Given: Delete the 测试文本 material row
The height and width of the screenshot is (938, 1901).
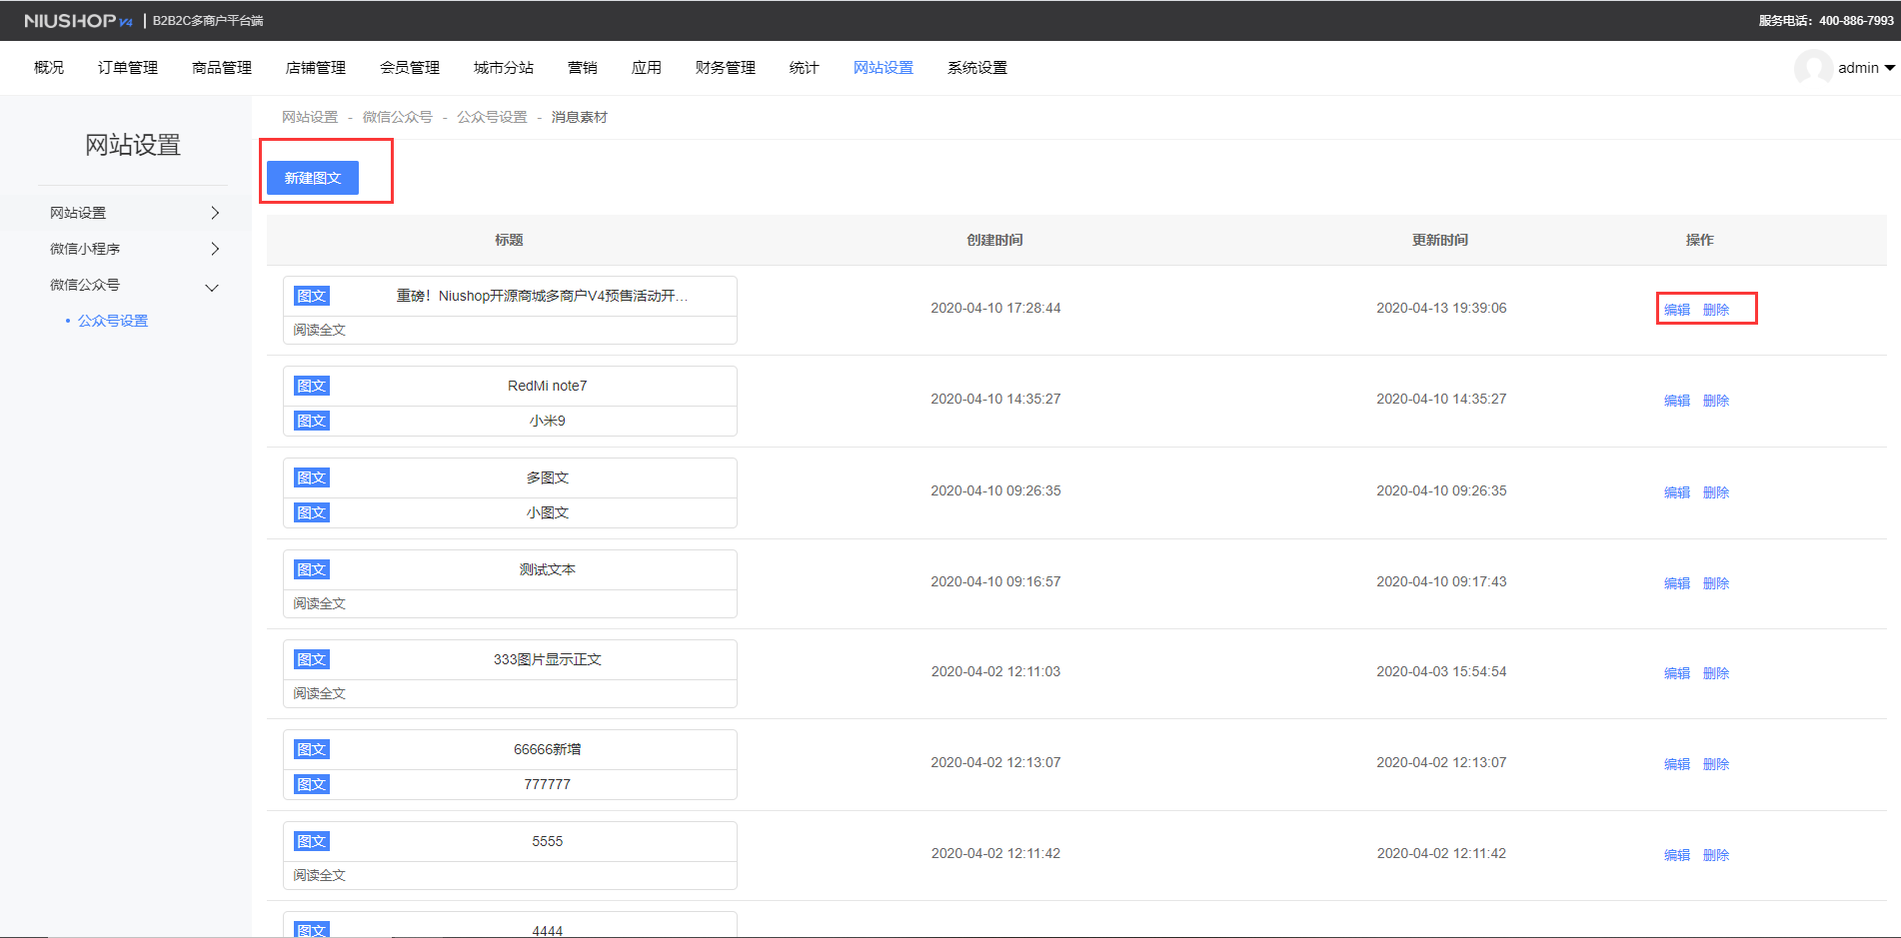Looking at the screenshot, I should pyautogui.click(x=1716, y=583).
